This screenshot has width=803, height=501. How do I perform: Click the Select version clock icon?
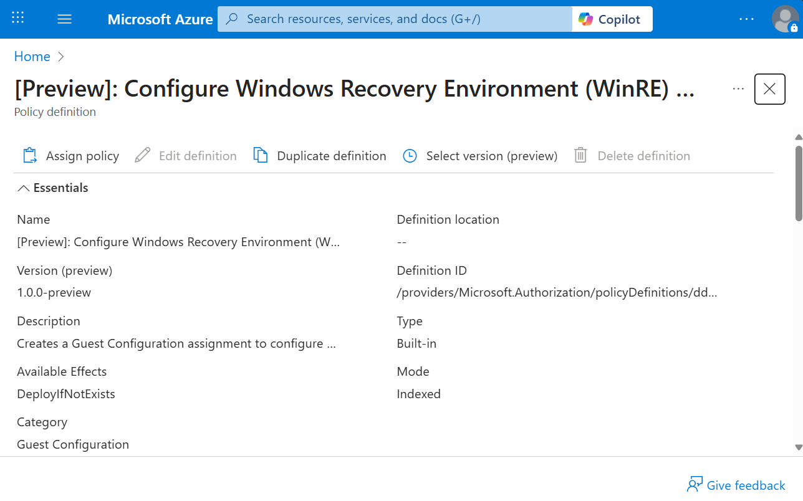[x=410, y=155]
